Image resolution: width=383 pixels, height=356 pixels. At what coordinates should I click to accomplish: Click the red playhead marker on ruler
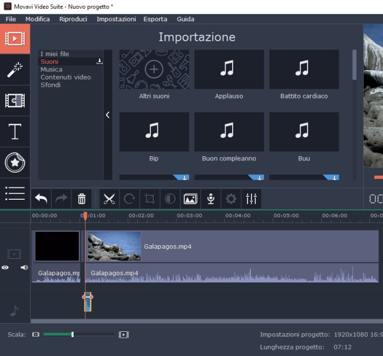point(85,216)
